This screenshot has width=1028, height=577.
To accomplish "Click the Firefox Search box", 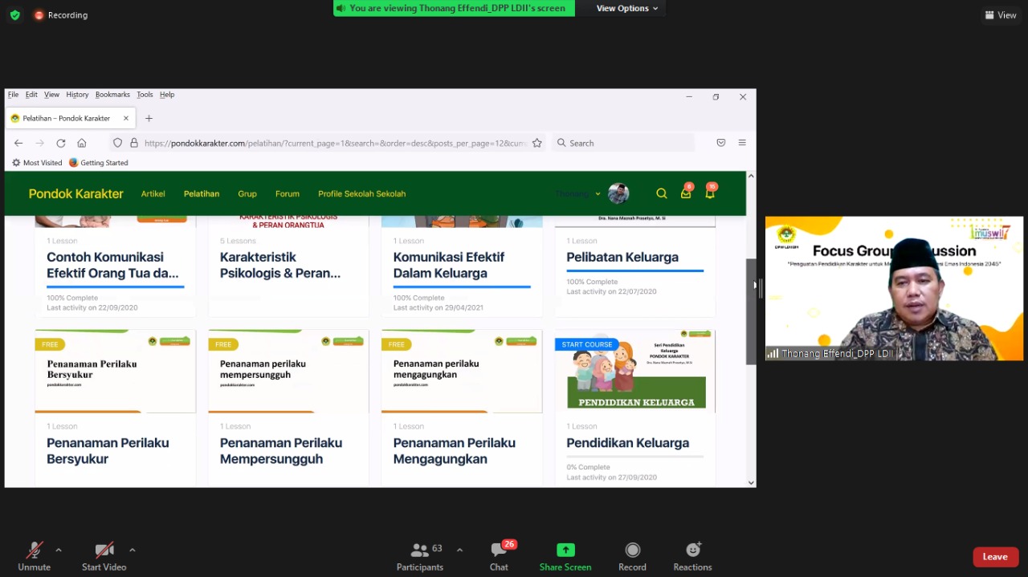I will click(x=622, y=143).
